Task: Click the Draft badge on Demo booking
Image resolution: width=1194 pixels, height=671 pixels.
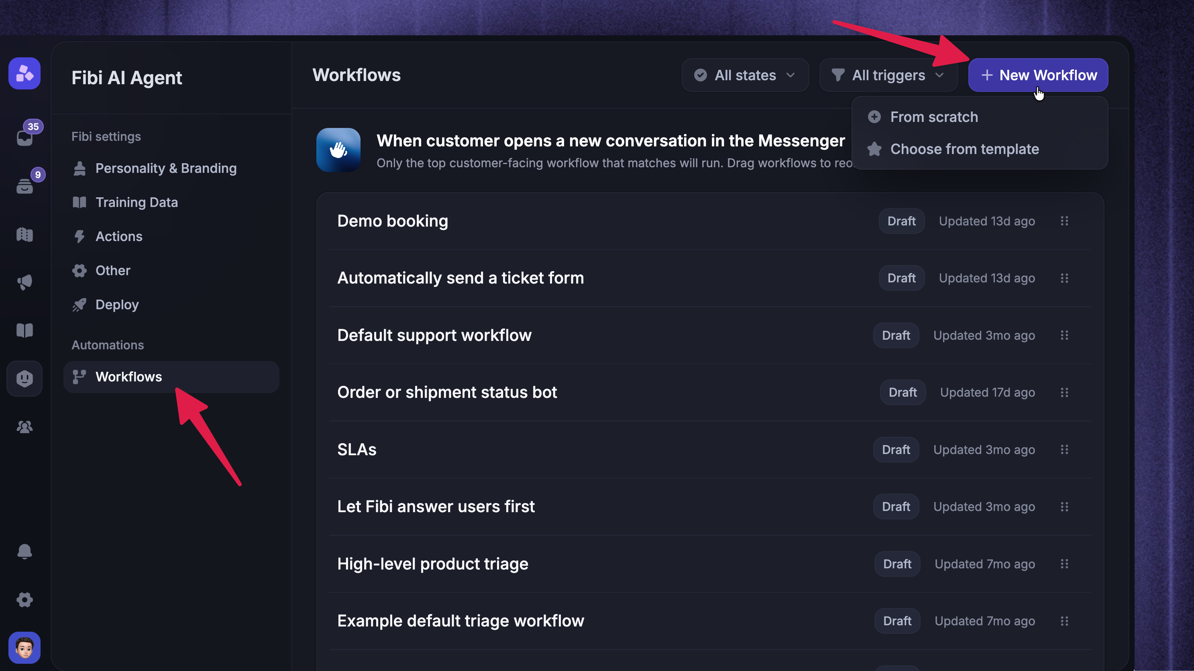Action: point(902,221)
